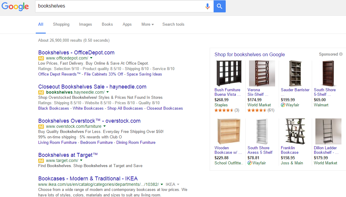Open Dillon Ladder Bookshelf product link
Image resolution: width=346 pixels, height=197 pixels.
[x=326, y=150]
